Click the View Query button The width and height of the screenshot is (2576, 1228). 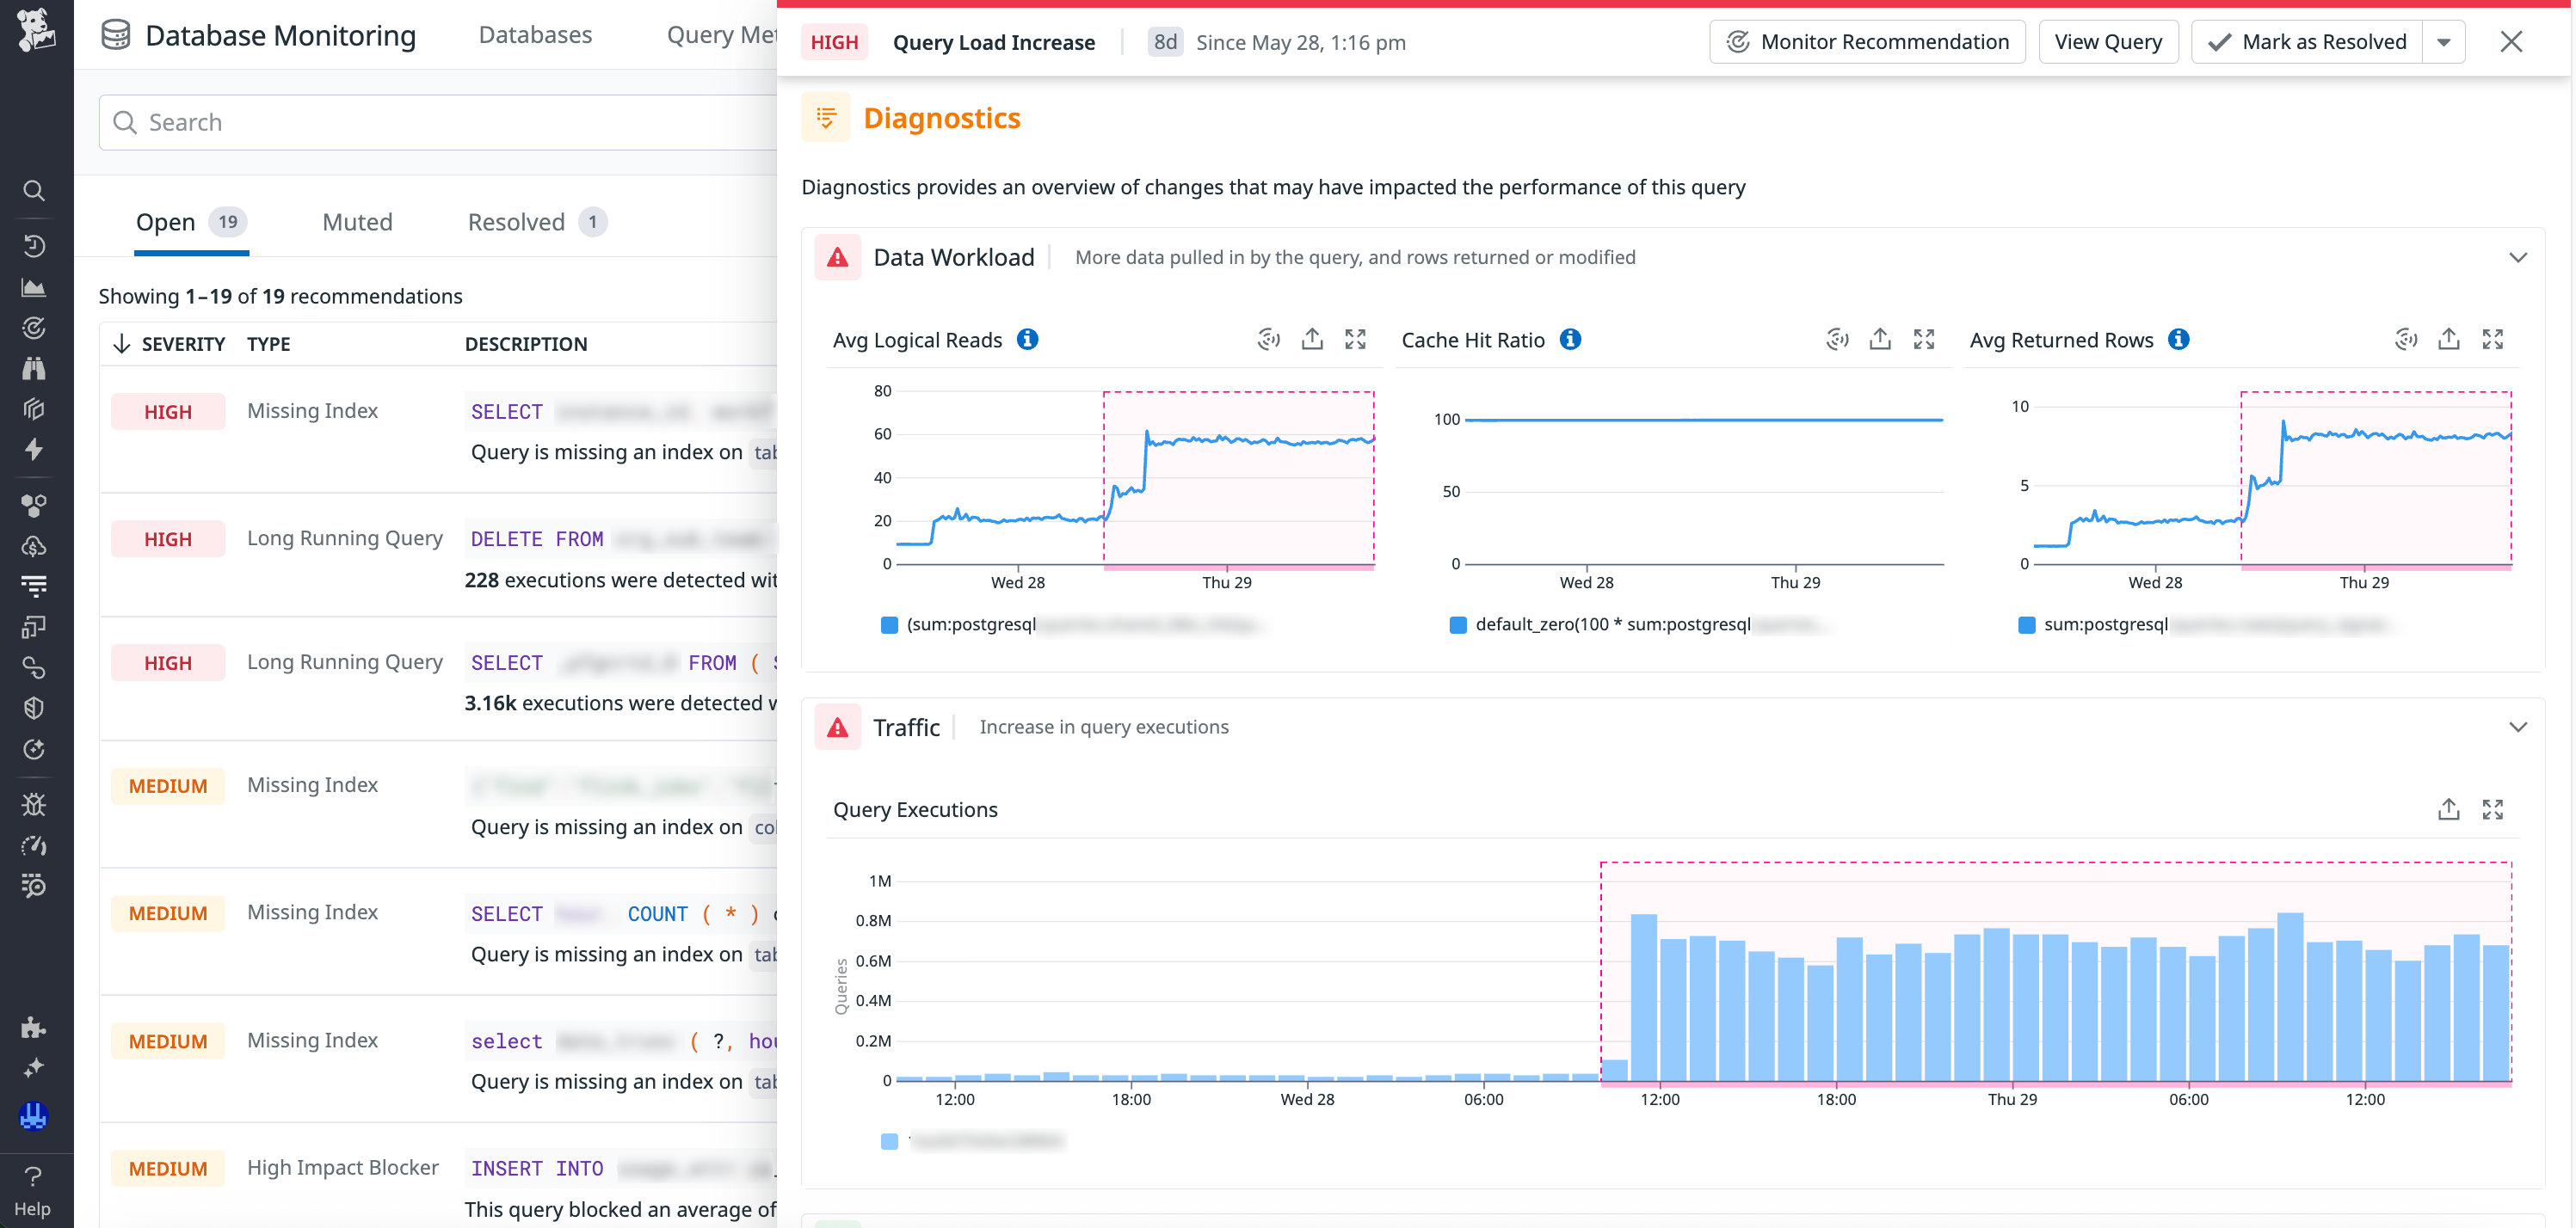pyautogui.click(x=2108, y=41)
